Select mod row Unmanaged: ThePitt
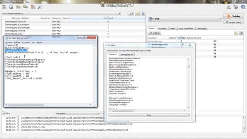The width and height of the screenshot is (247, 139). point(74,31)
